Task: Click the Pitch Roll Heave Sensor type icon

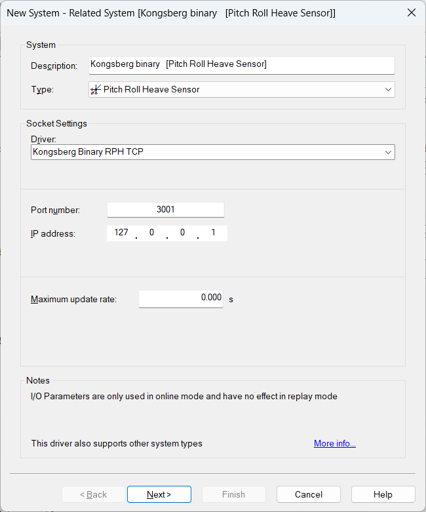Action: 95,89
